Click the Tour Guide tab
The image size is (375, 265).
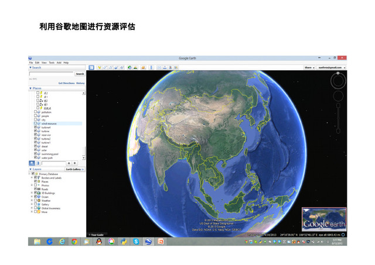[97, 235]
